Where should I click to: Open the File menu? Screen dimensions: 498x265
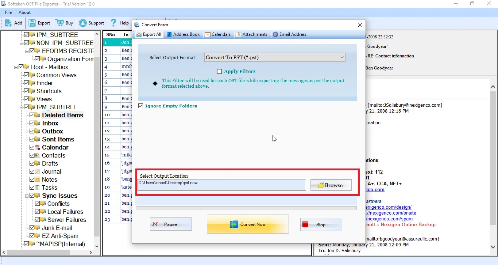tap(8, 12)
